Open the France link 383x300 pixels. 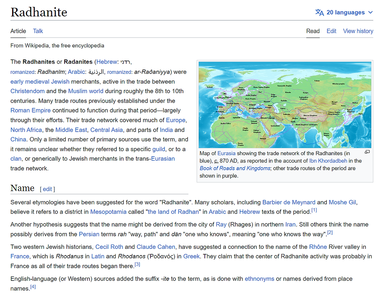20,256
